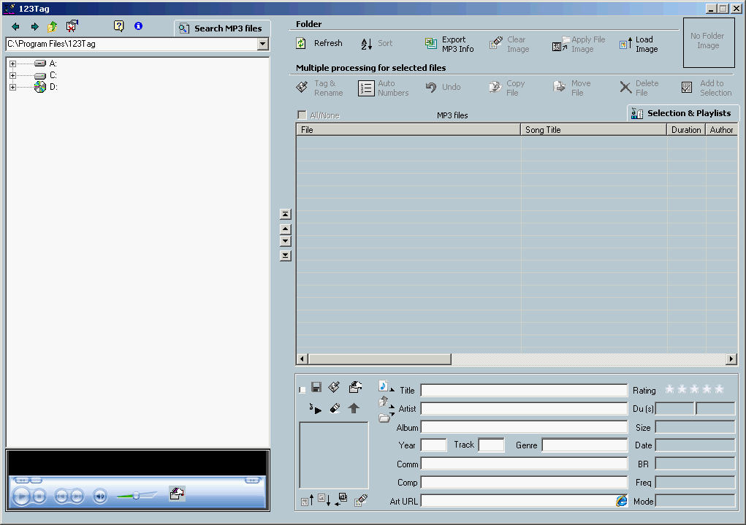Click the file list's right scroll arrow
Viewport: 746px width, 525px height.
pyautogui.click(x=731, y=359)
